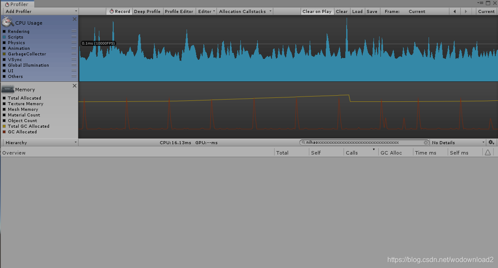Screen dimensions: 498x268
Task: Sort by the Calls column
Action: pyautogui.click(x=361, y=152)
